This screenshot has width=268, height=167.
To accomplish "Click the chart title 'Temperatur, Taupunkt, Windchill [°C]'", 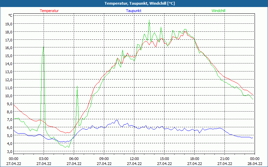I will click(x=140, y=3).
